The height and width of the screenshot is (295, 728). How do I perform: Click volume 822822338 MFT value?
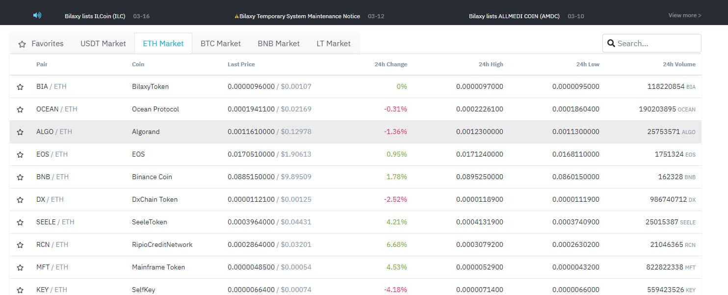[671, 267]
